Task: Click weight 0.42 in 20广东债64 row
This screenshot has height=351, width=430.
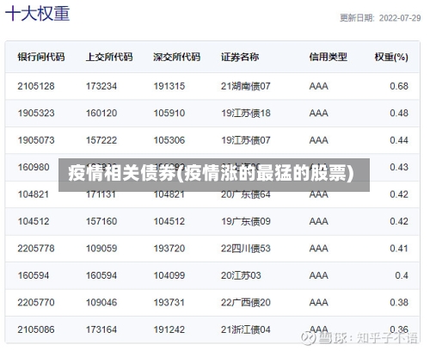Action: (399, 194)
